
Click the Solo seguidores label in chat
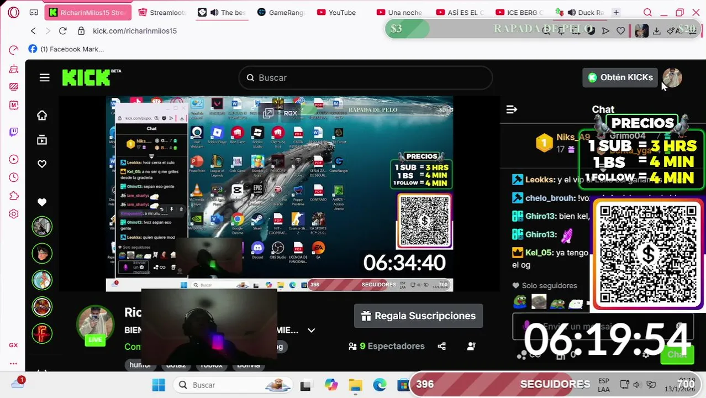549,286
